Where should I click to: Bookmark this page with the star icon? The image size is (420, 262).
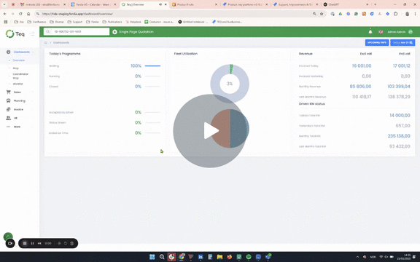coord(322,14)
